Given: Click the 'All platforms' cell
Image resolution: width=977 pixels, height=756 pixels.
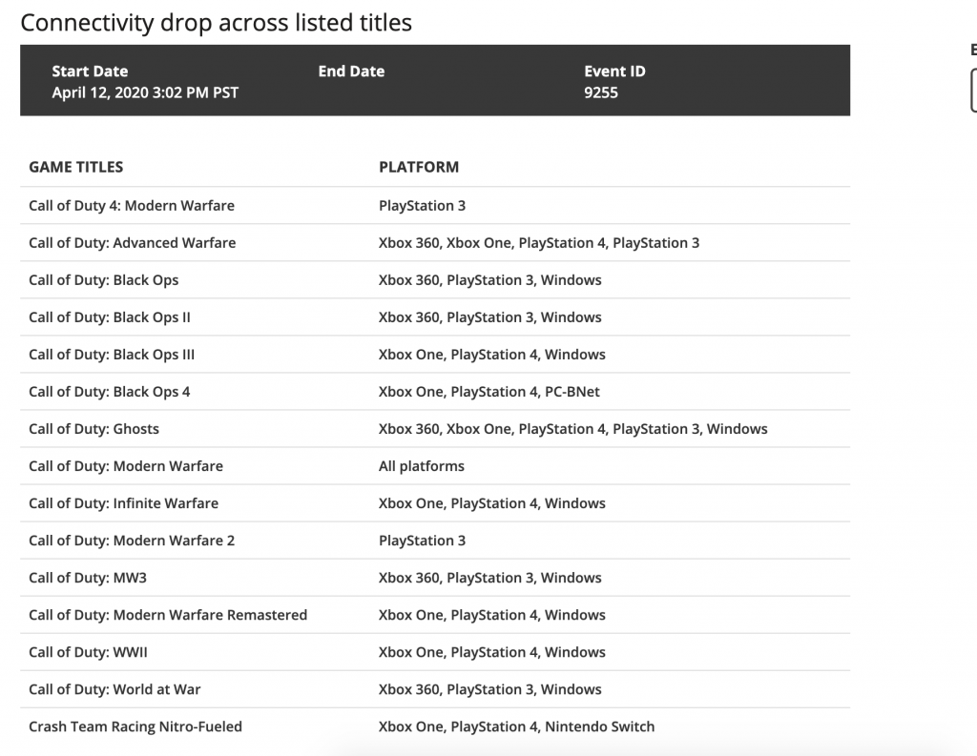Looking at the screenshot, I should point(422,466).
